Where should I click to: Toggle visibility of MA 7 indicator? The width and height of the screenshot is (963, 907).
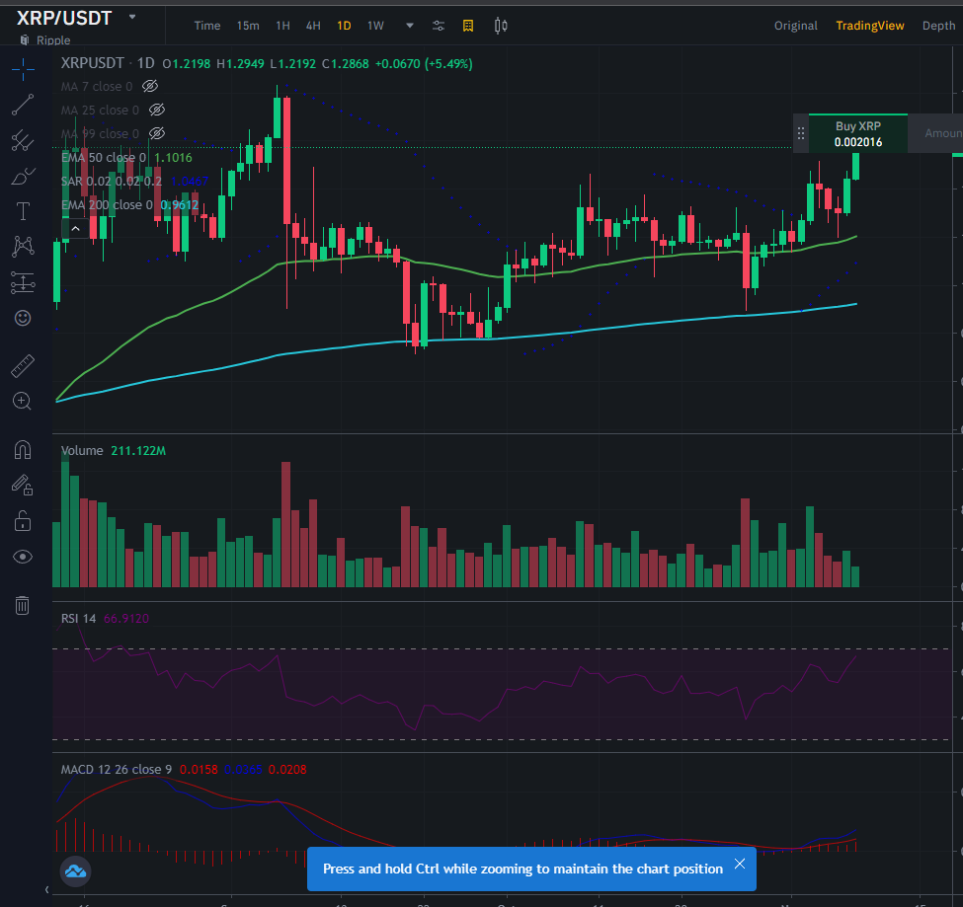[x=150, y=87]
